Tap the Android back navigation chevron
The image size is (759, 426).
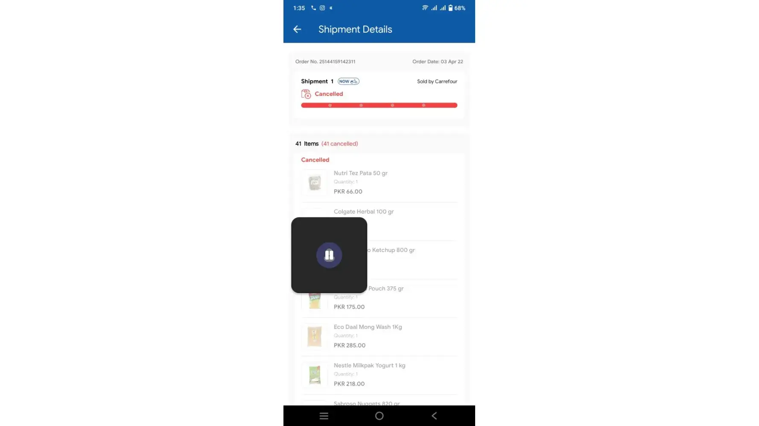tap(434, 416)
